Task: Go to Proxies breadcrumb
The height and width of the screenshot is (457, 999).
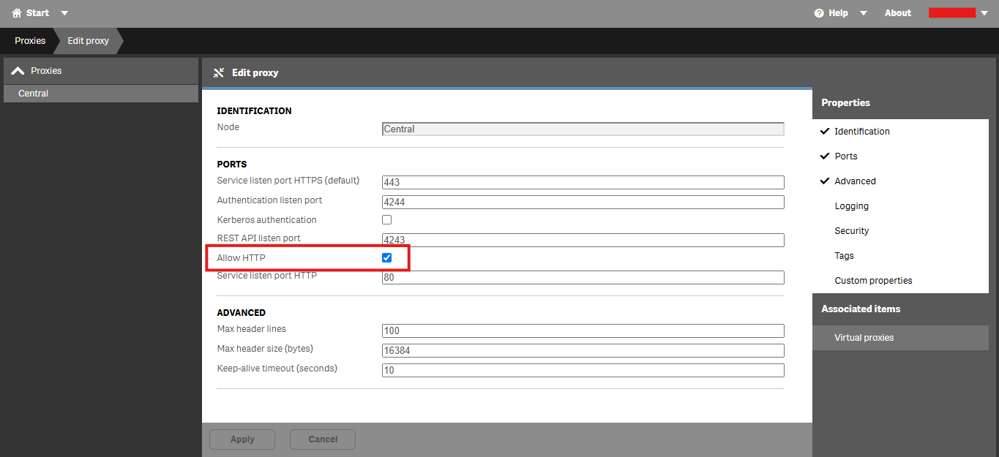Action: tap(30, 41)
